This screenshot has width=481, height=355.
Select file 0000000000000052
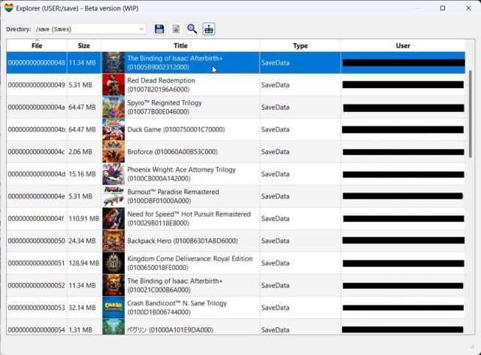point(37,285)
